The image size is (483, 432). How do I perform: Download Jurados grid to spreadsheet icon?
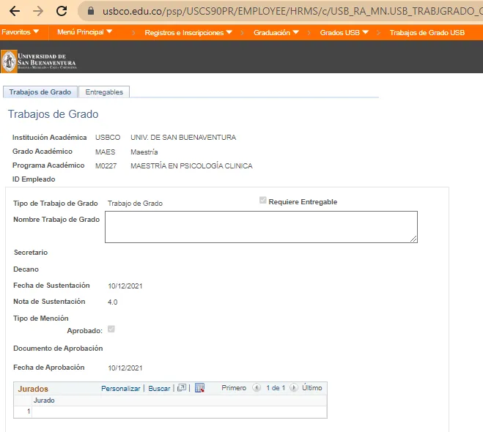tap(199, 388)
